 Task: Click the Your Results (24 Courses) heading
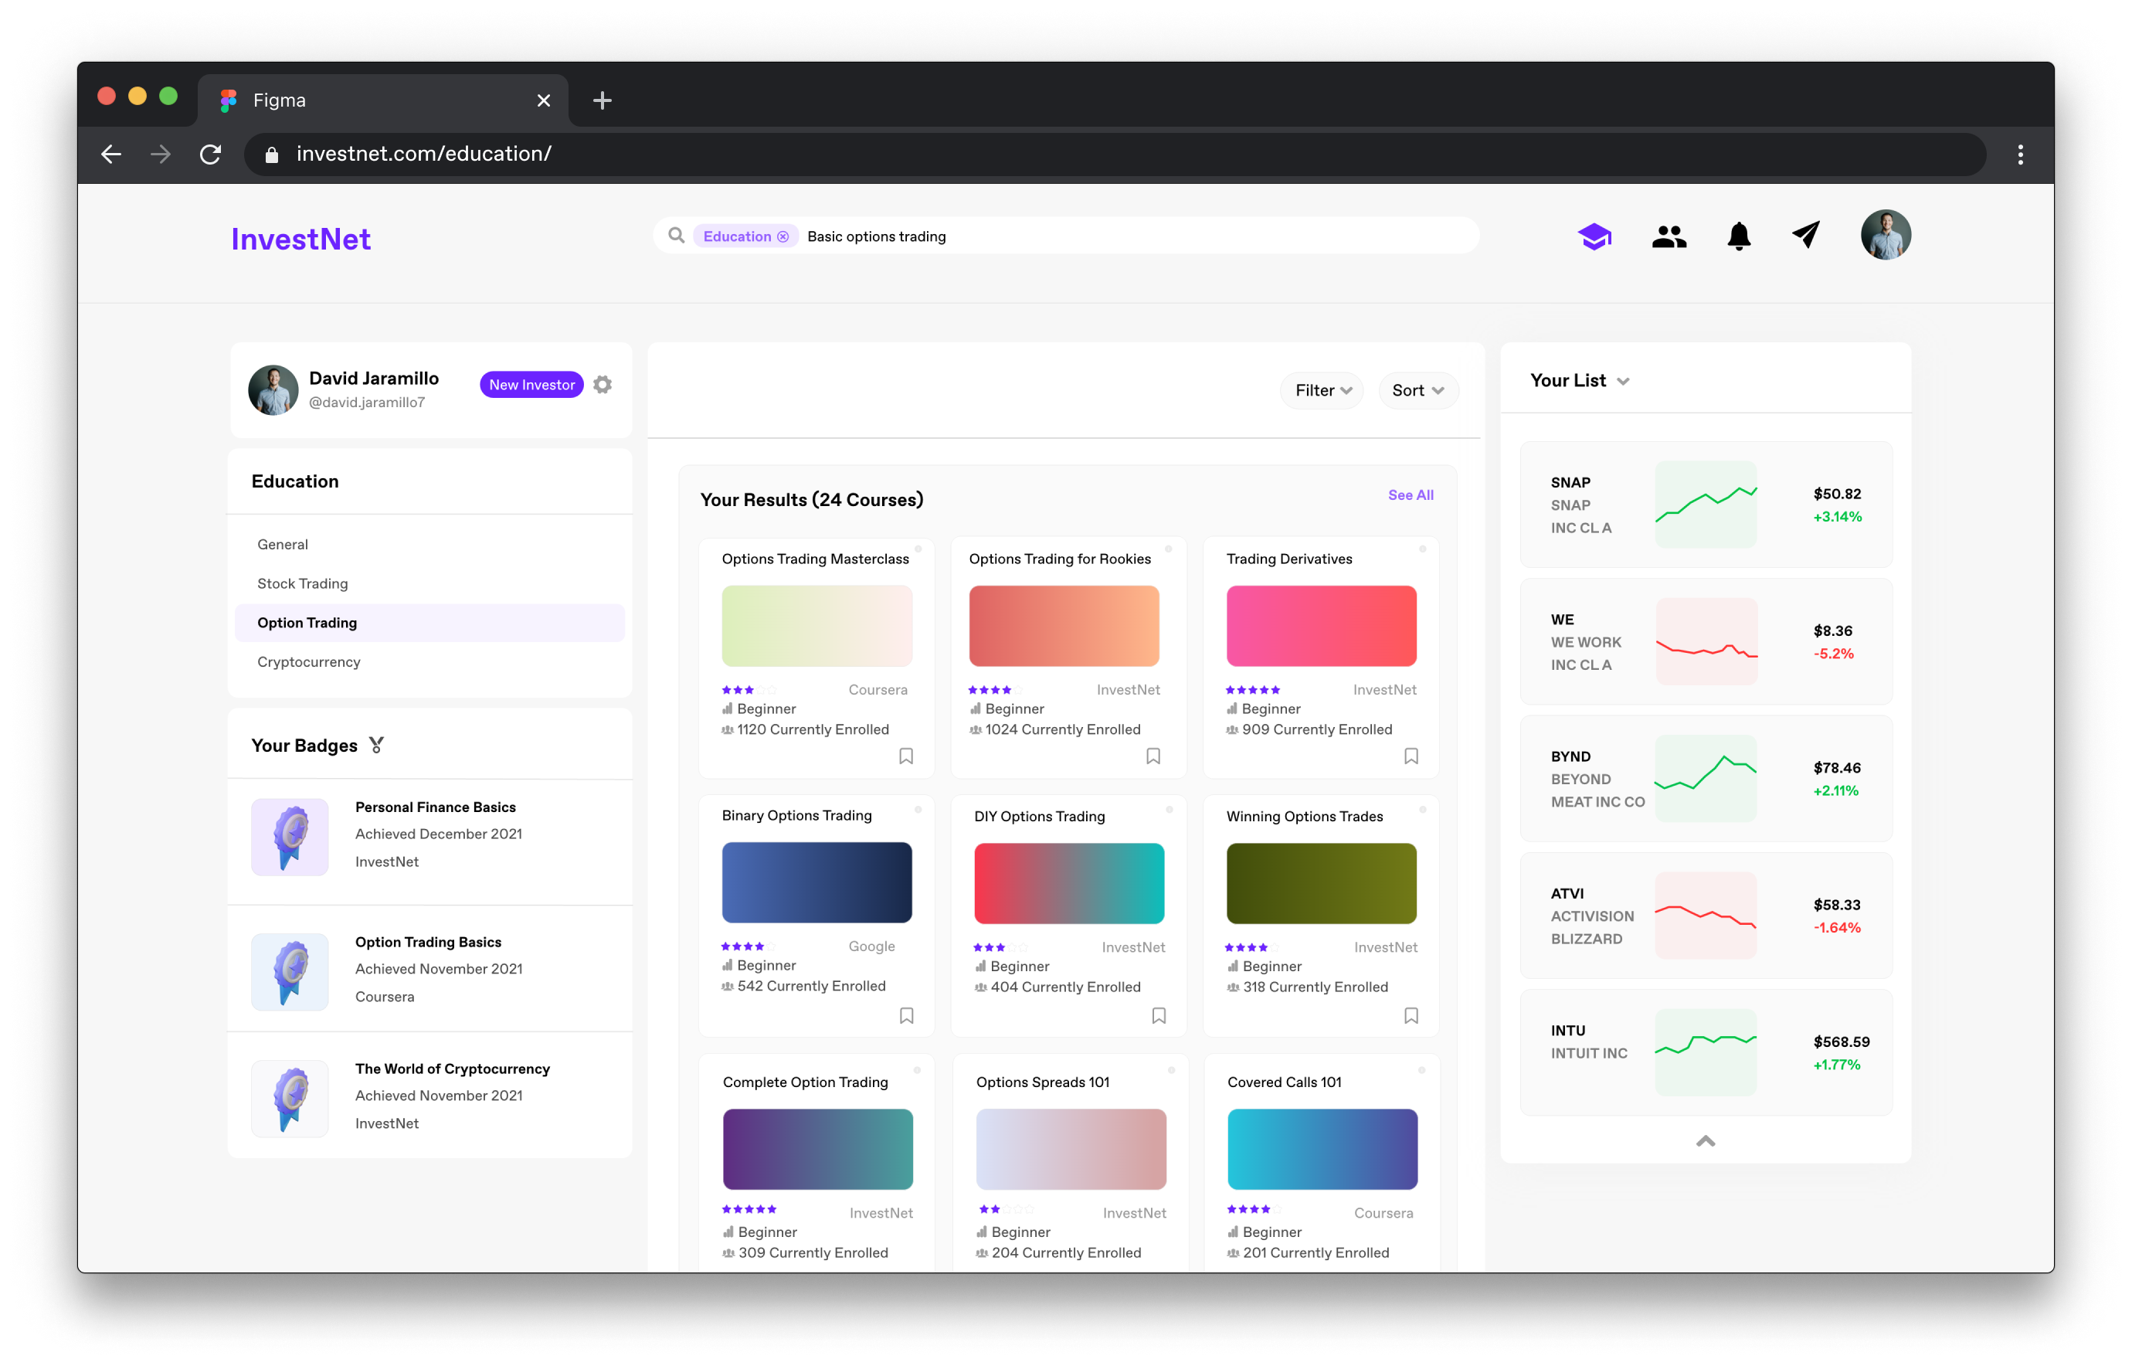tap(811, 499)
